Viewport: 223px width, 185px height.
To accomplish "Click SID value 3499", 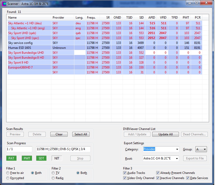I will tap(140, 43).
